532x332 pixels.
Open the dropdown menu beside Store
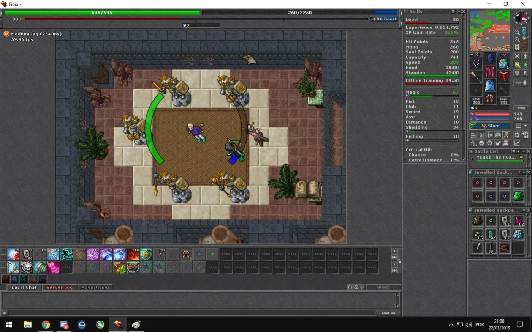tap(521, 126)
